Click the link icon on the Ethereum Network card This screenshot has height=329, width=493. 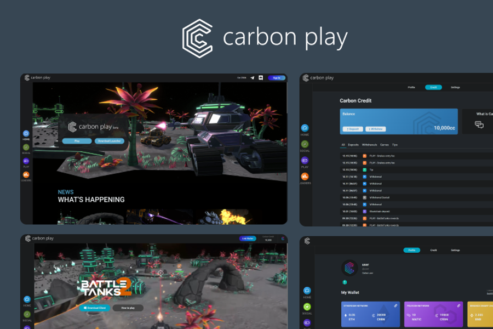(x=395, y=305)
